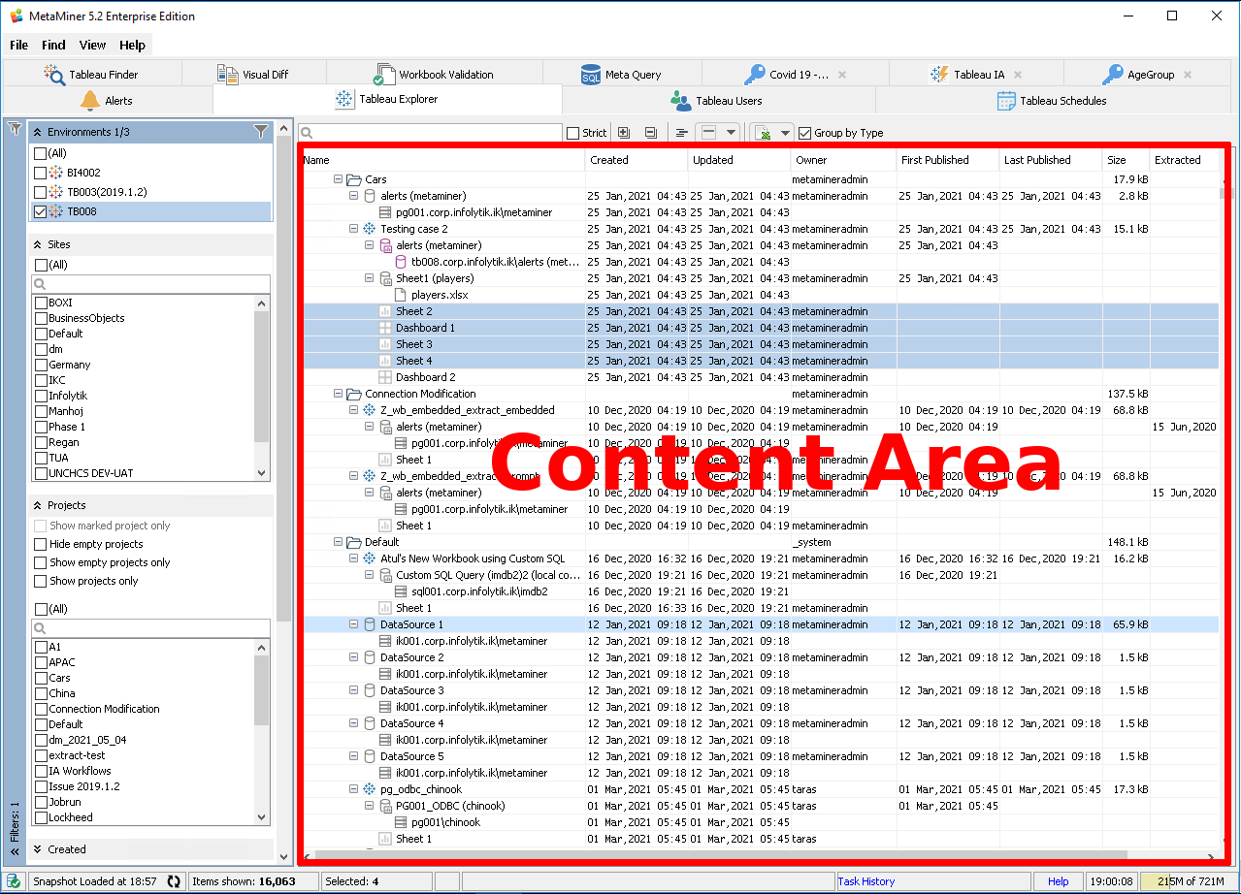Expand the Created filter section
This screenshot has height=894, width=1241.
click(x=38, y=849)
